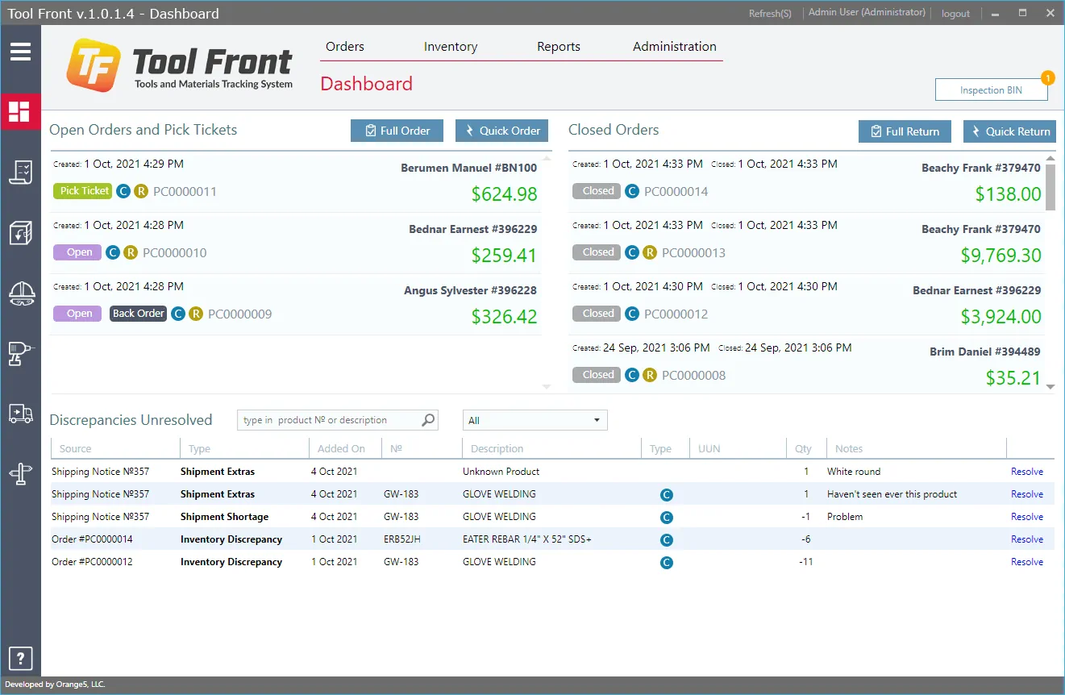The height and width of the screenshot is (695, 1065).
Task: Click the Dashboard tiles icon in the sidebar
Action: pos(20,111)
